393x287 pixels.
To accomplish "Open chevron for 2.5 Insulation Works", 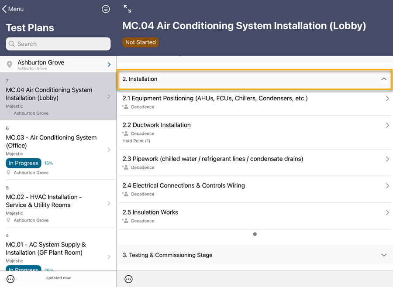I will click(x=387, y=212).
